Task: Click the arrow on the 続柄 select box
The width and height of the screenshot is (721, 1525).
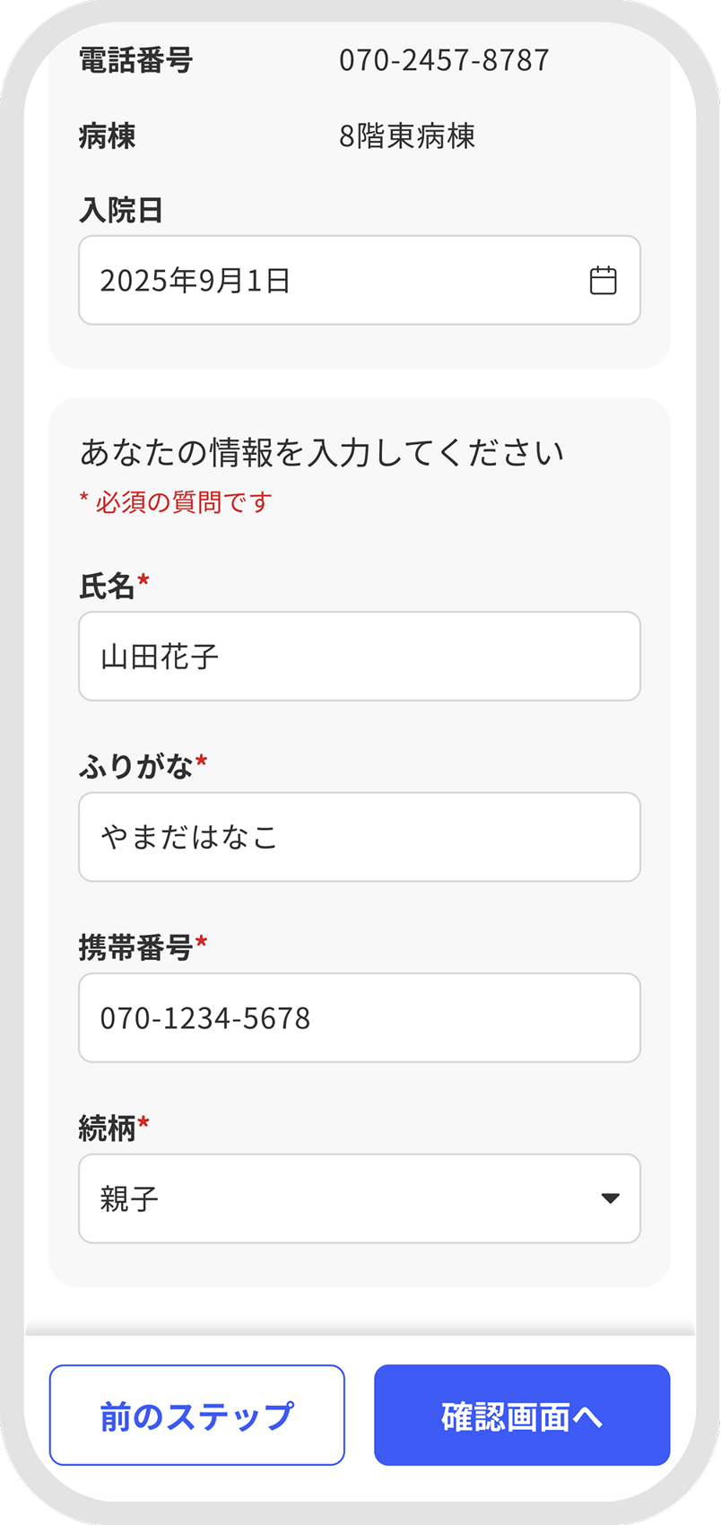Action: tap(611, 1198)
